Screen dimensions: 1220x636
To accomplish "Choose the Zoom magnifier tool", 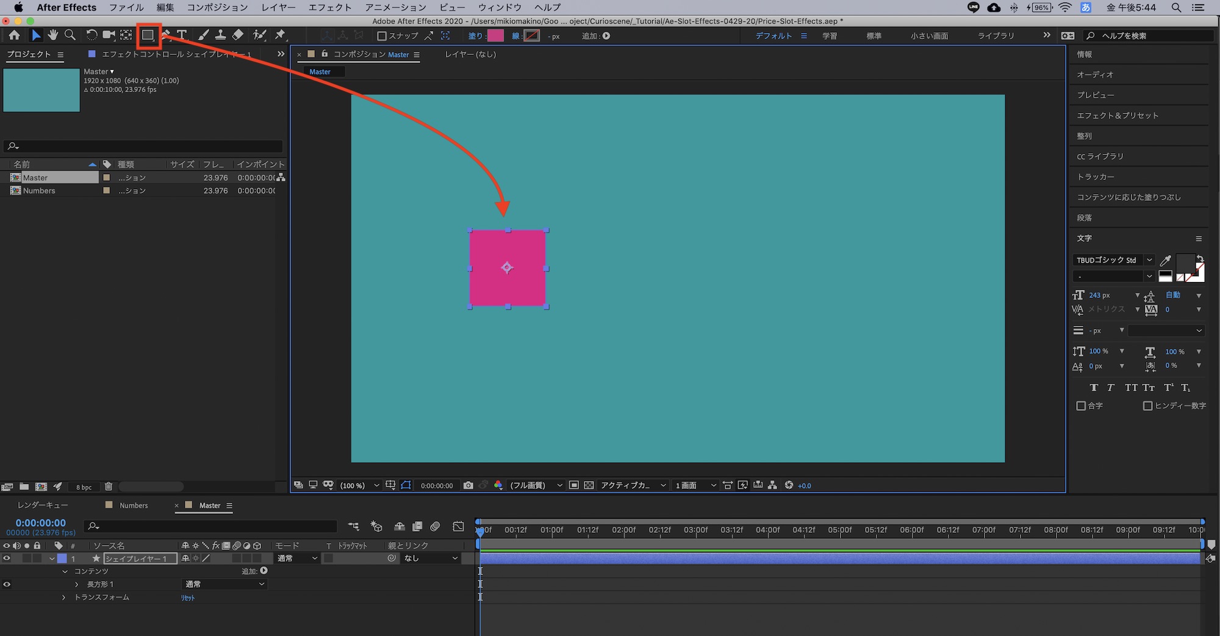I will point(70,35).
